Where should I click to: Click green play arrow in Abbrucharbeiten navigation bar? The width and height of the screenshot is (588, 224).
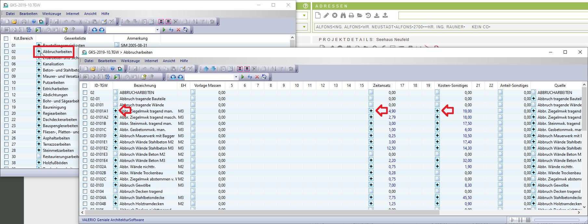coord(242,77)
